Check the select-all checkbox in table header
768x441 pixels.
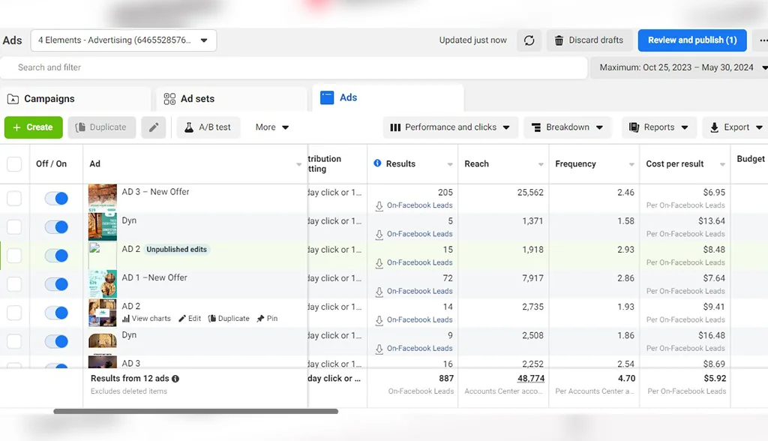click(14, 163)
